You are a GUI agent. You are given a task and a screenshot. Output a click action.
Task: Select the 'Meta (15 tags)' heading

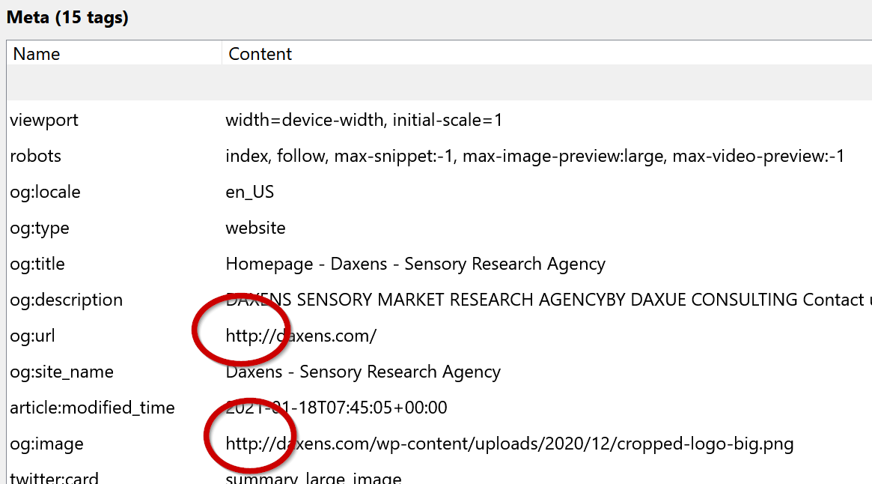[67, 17]
